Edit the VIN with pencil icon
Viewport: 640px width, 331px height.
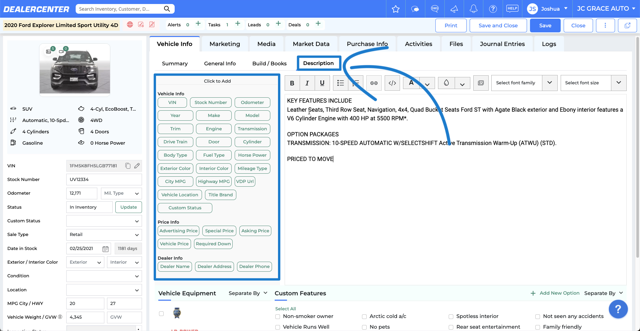tap(137, 166)
